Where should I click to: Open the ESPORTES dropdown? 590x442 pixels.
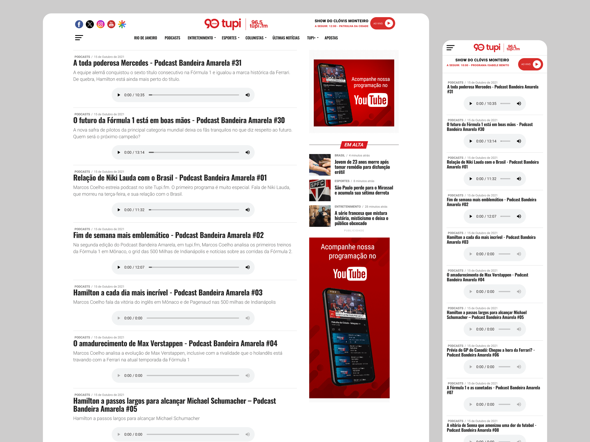pos(230,38)
